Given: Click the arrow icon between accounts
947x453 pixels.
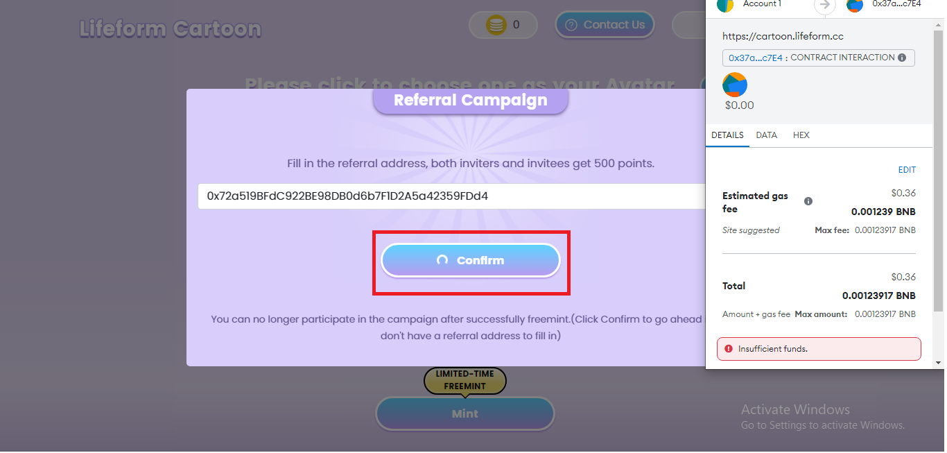Looking at the screenshot, I should 824,5.
